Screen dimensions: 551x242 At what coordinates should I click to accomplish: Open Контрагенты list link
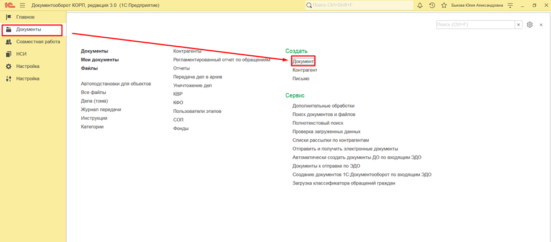click(x=187, y=51)
